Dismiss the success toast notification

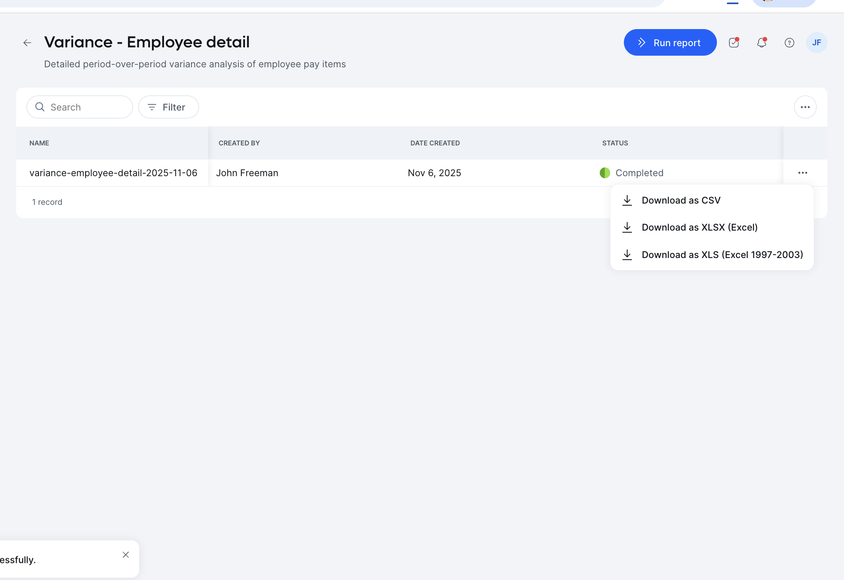[x=126, y=554]
